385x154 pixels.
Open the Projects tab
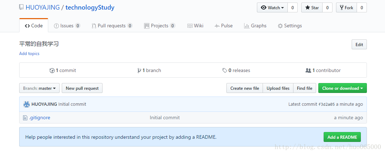[160, 26]
